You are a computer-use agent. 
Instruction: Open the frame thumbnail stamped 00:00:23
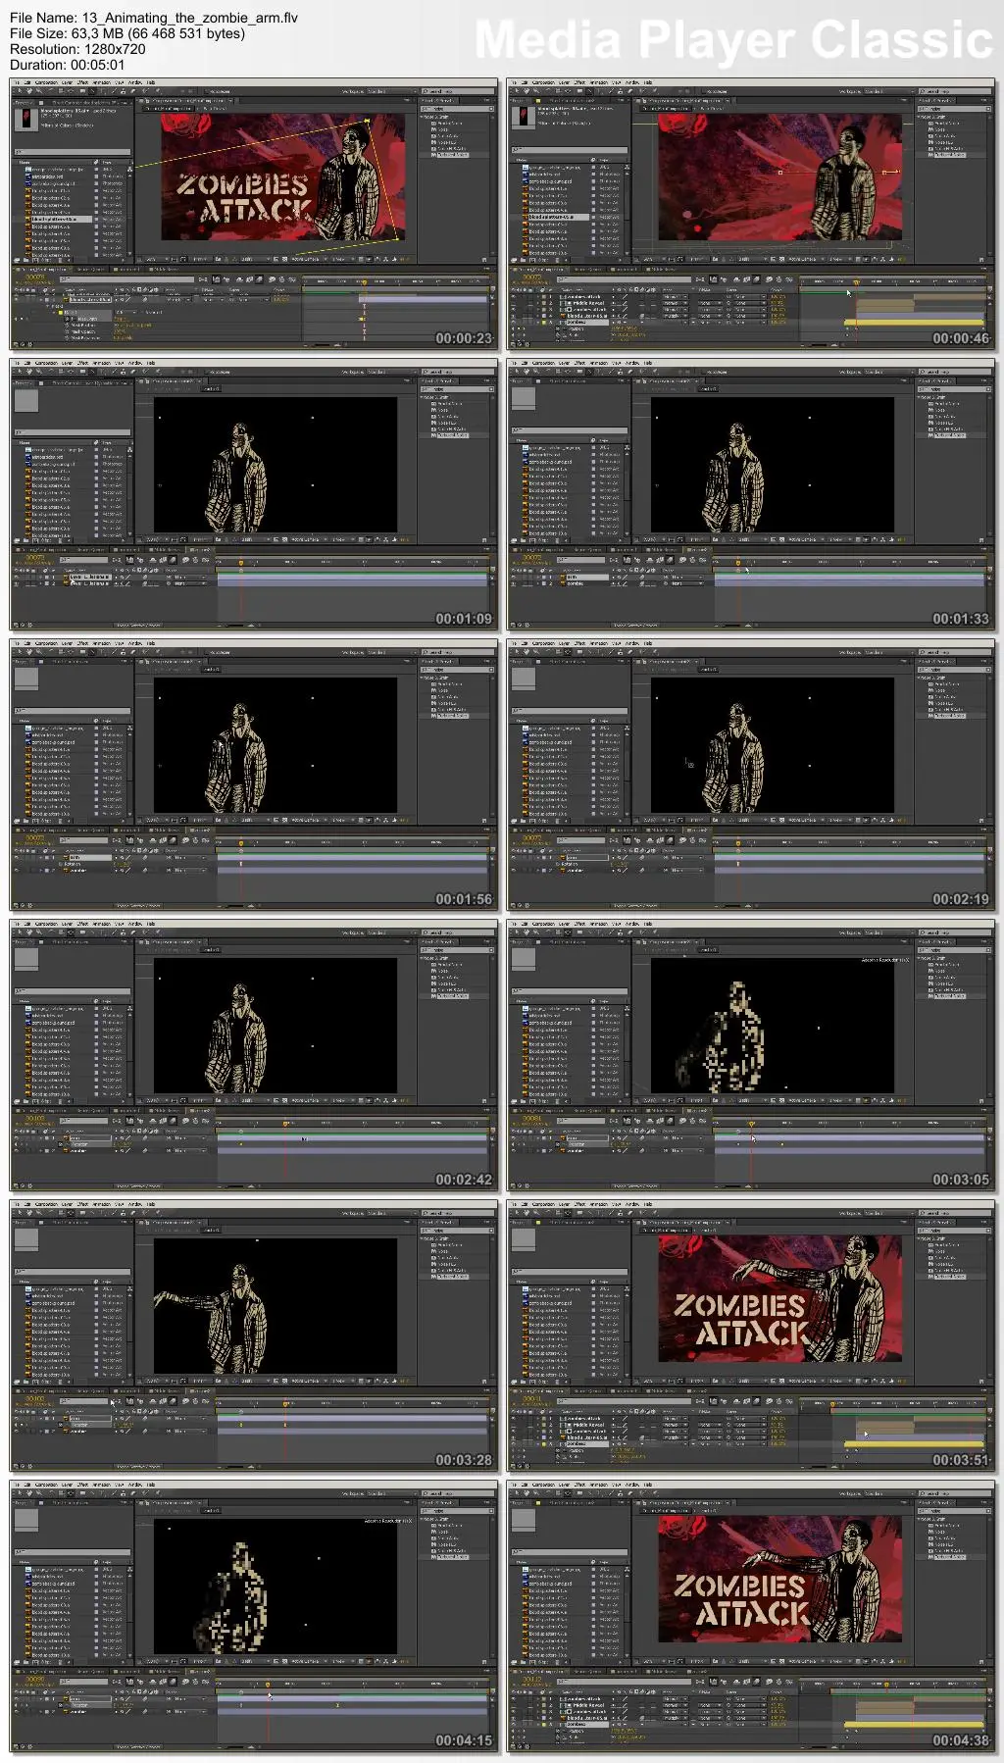point(254,214)
